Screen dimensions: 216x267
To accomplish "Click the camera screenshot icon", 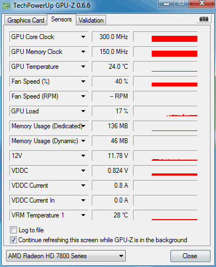I will pos(204,19).
